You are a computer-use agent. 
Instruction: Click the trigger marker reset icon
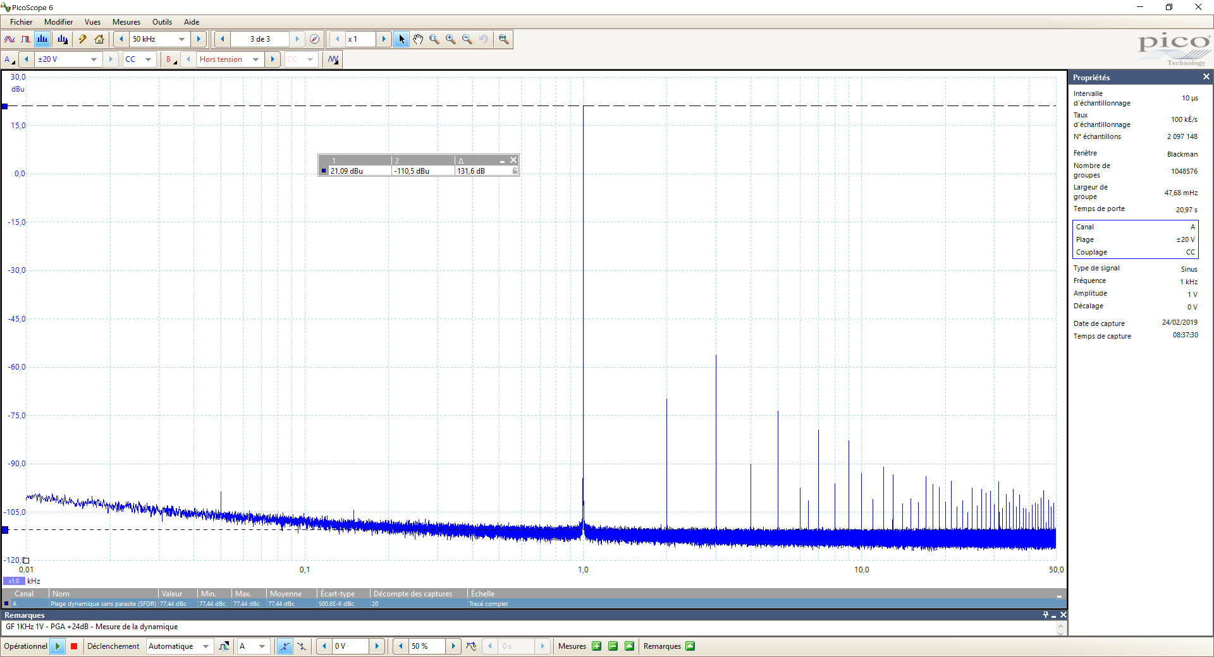tap(471, 646)
